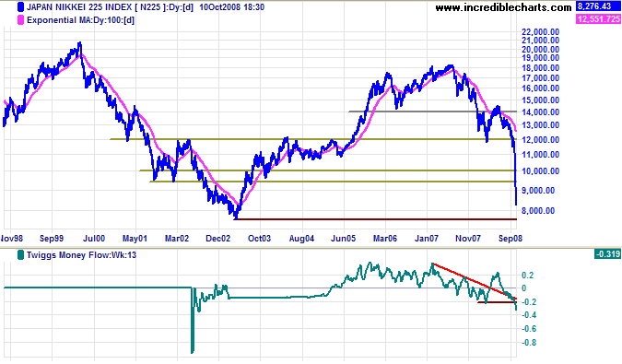Click the -0.2 money flow axis label
Screen dimensions: 622x364
click(528, 302)
